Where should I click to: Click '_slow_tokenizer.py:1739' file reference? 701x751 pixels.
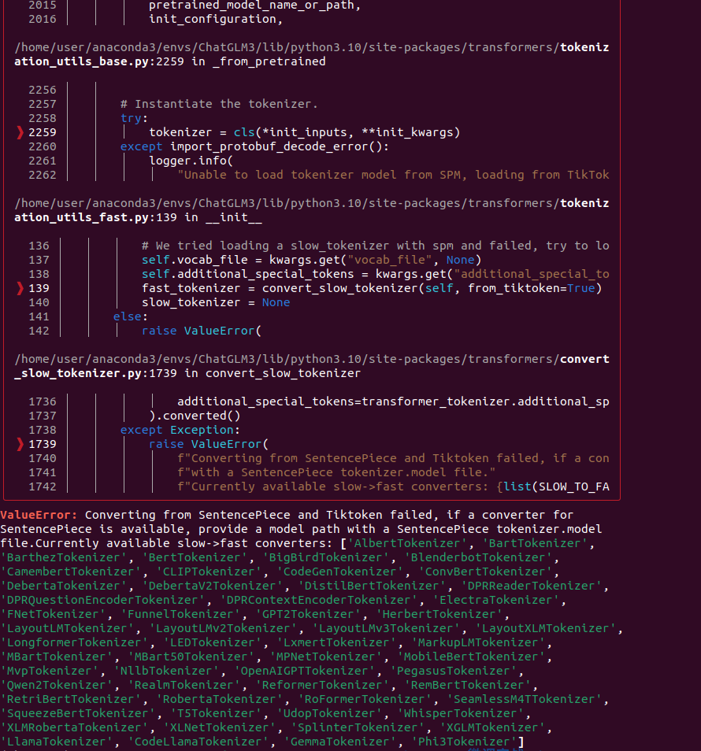[x=95, y=373]
